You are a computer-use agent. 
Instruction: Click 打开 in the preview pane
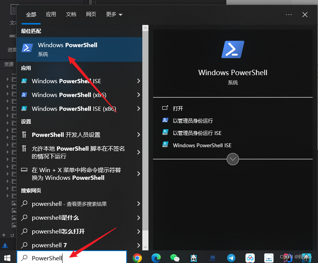pos(178,108)
